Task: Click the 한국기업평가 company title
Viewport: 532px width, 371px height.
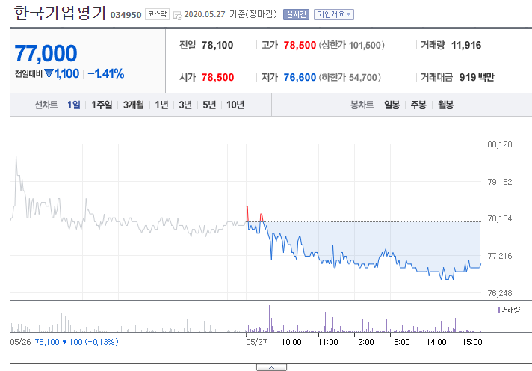Action: coord(61,13)
